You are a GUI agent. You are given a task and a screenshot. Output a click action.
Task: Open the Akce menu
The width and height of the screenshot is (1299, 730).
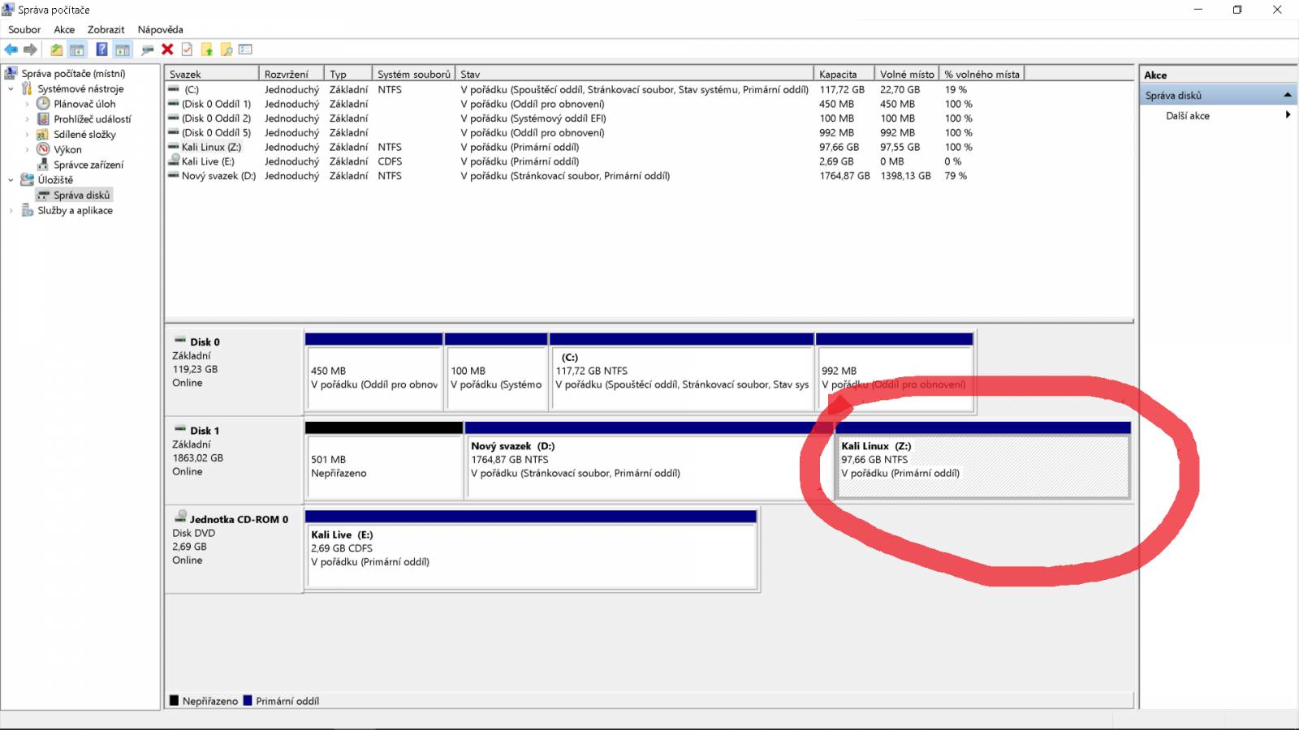(x=64, y=29)
